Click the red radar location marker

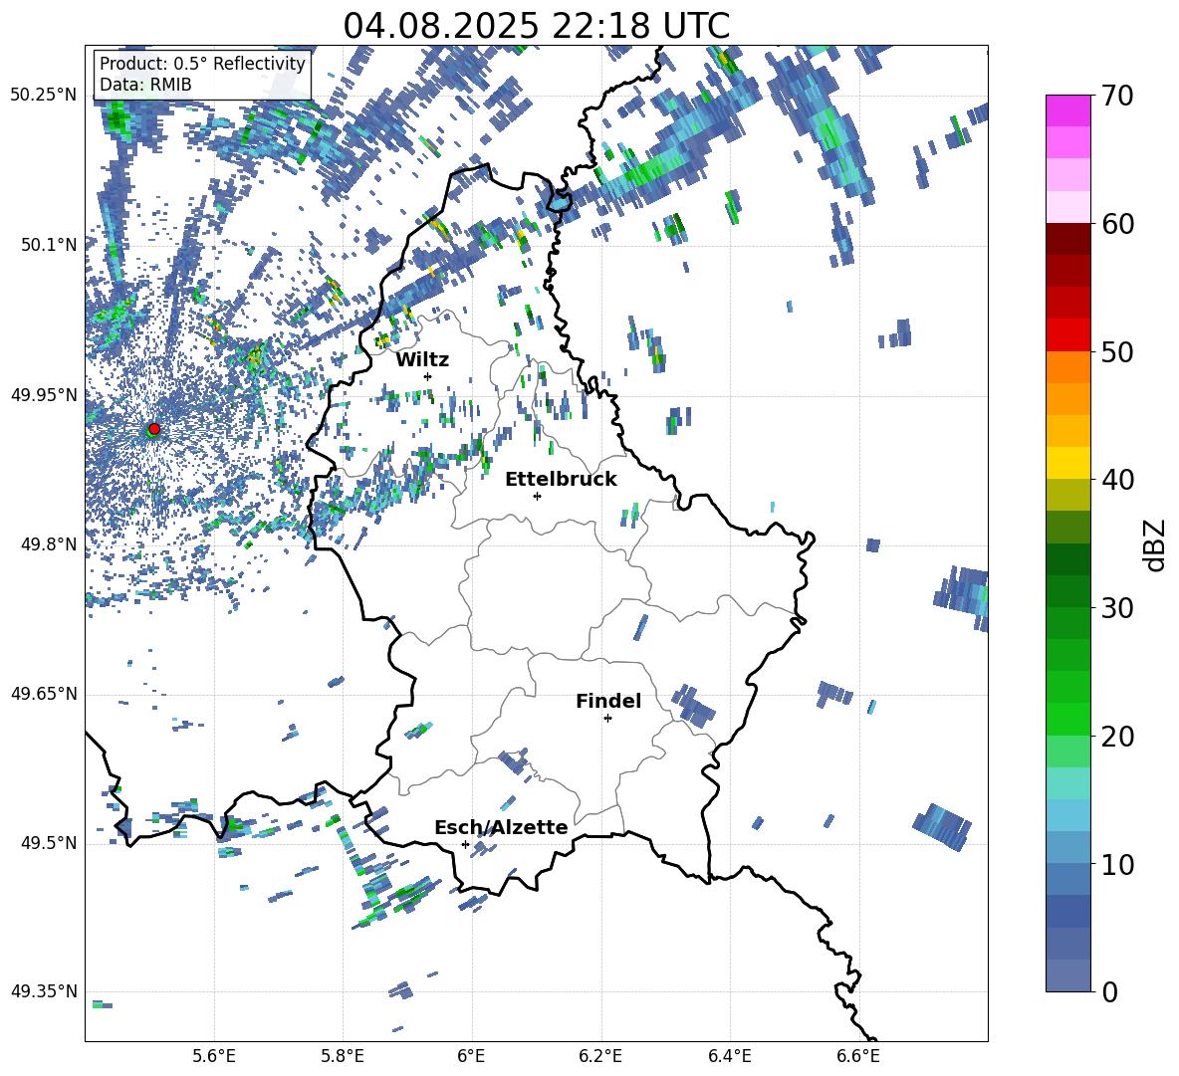click(154, 428)
